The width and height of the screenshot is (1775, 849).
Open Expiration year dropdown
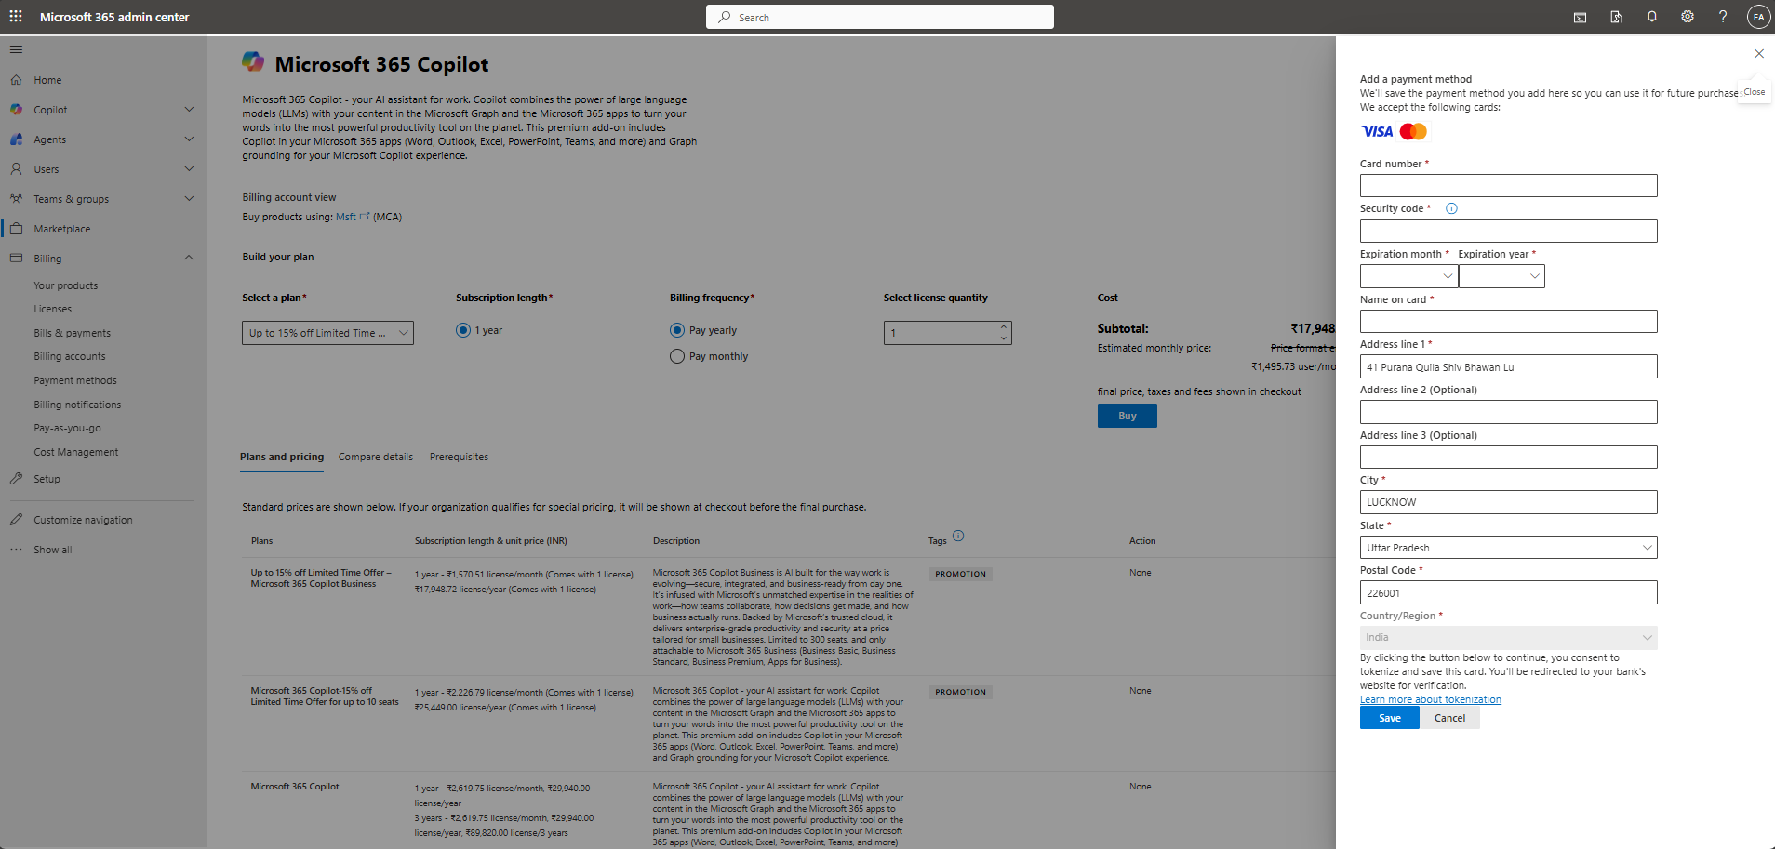click(x=1501, y=276)
